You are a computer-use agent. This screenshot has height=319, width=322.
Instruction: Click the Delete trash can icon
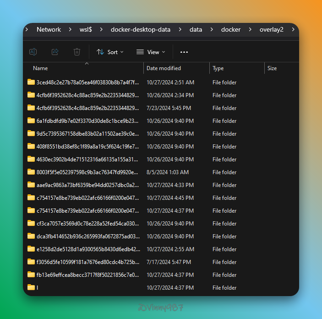pos(77,52)
